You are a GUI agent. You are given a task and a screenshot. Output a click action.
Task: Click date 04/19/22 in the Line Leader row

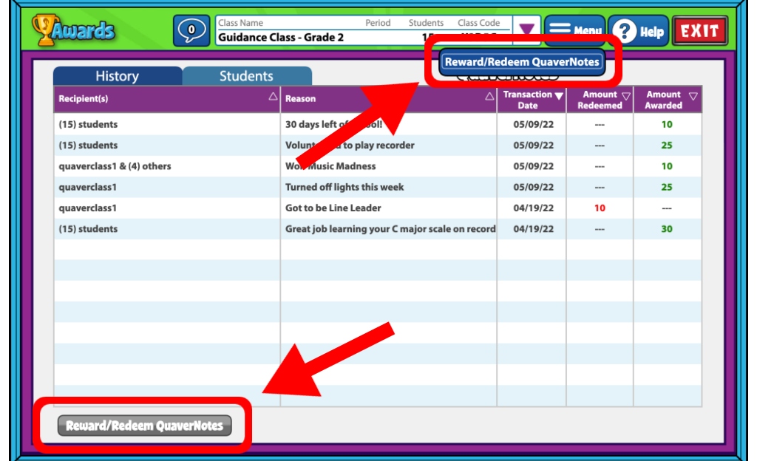tap(533, 208)
